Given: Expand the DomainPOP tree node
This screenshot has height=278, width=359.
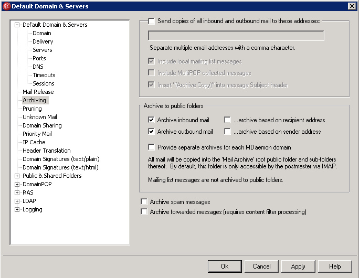Looking at the screenshot, I should [17, 184].
